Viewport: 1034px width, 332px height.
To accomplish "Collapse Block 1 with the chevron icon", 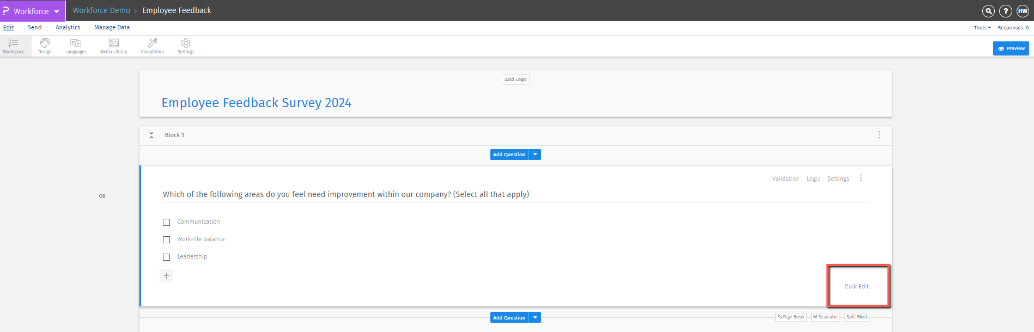I will pyautogui.click(x=151, y=135).
